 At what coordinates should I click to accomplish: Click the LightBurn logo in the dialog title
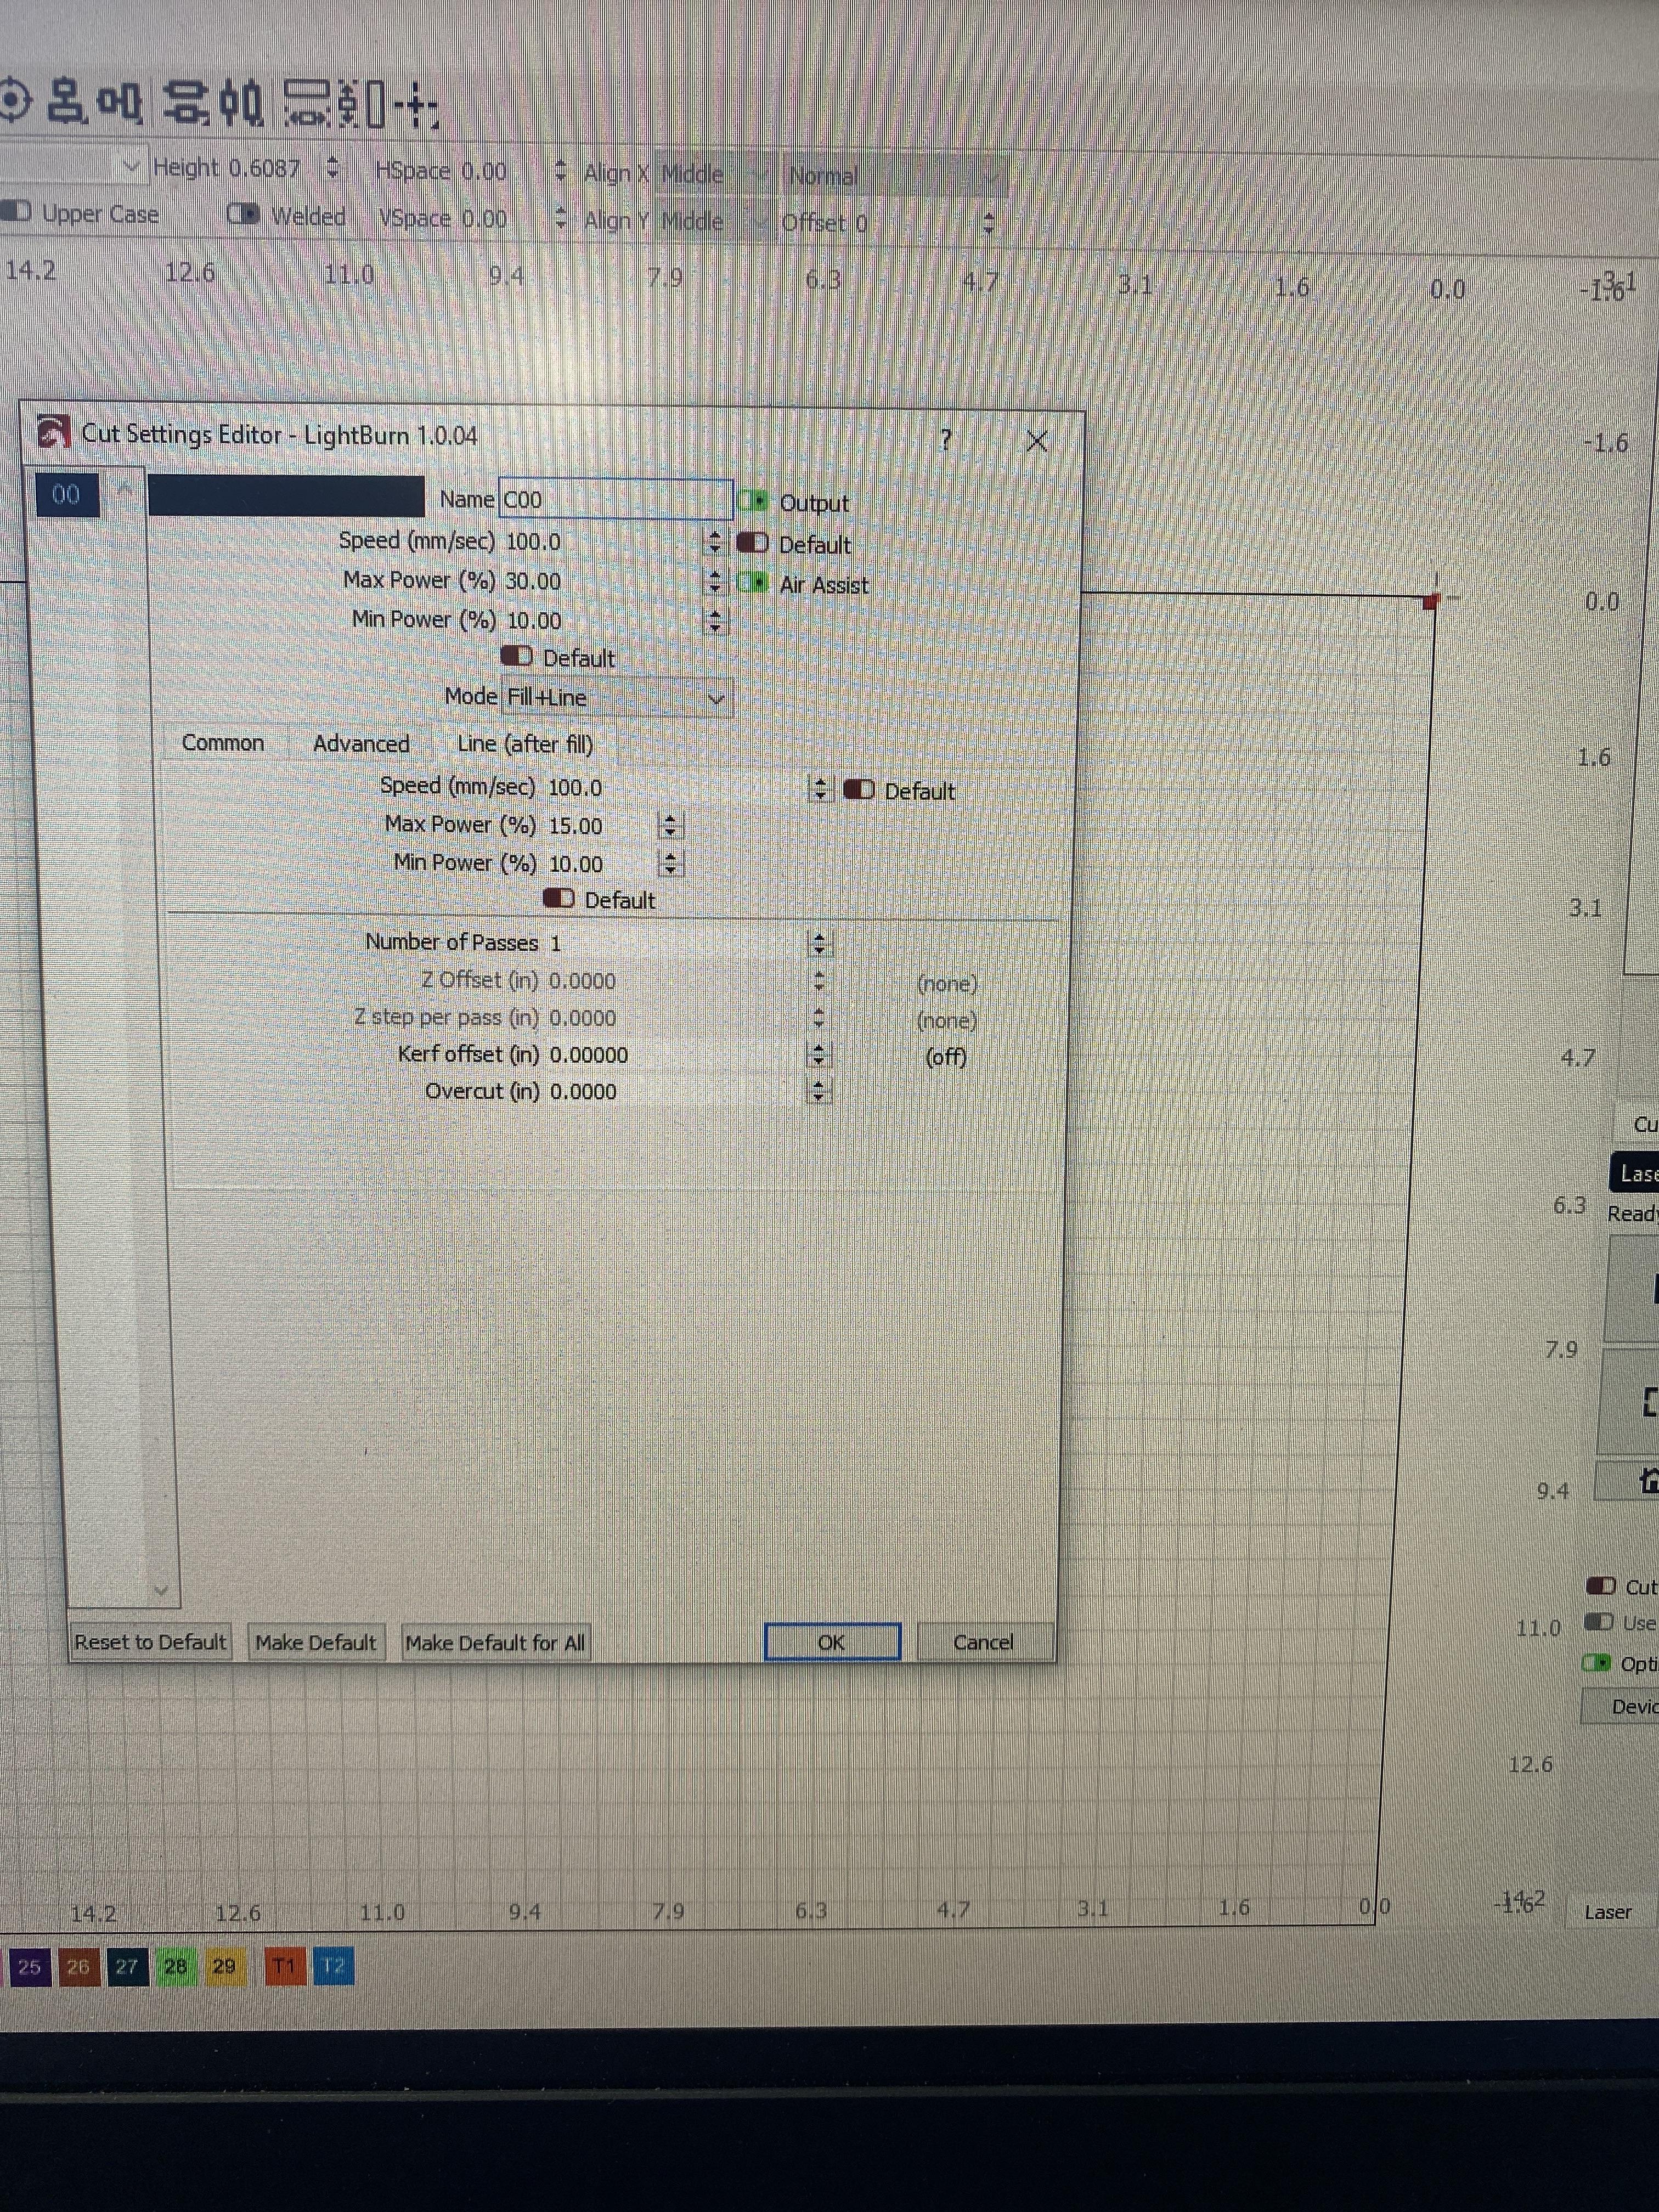tap(53, 432)
